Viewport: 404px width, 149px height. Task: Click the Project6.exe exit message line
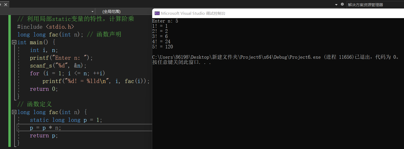coord(276,57)
